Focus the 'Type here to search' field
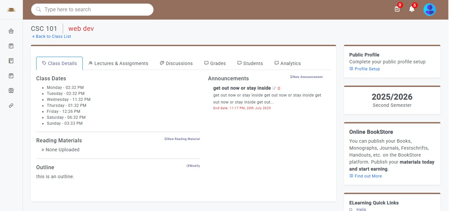The width and height of the screenshot is (449, 211). coord(96,10)
